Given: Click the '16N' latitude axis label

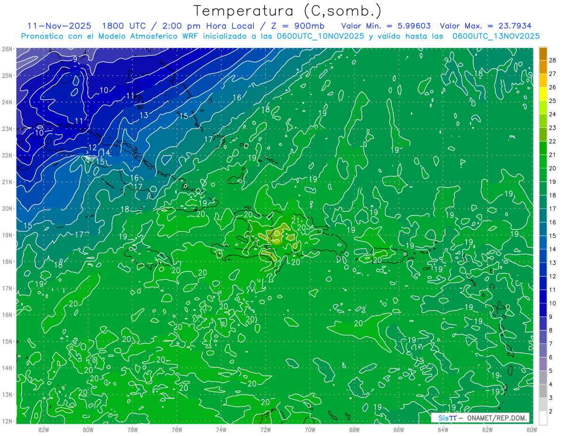Looking at the screenshot, I should (x=7, y=315).
